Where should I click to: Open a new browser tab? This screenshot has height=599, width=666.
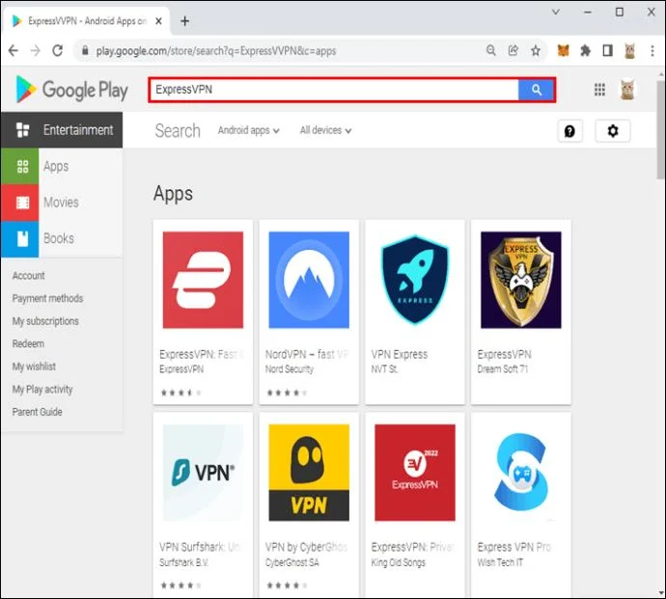[x=184, y=21]
